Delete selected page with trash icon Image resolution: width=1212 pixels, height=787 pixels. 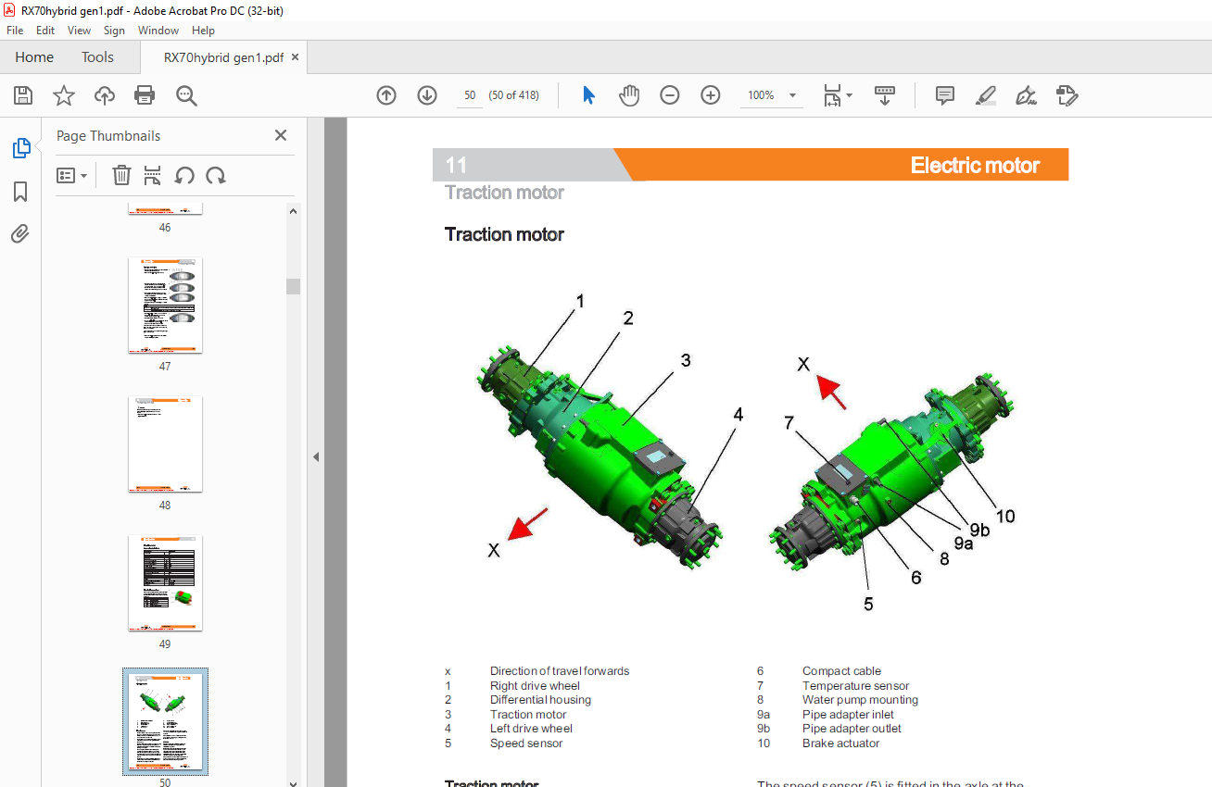tap(121, 175)
